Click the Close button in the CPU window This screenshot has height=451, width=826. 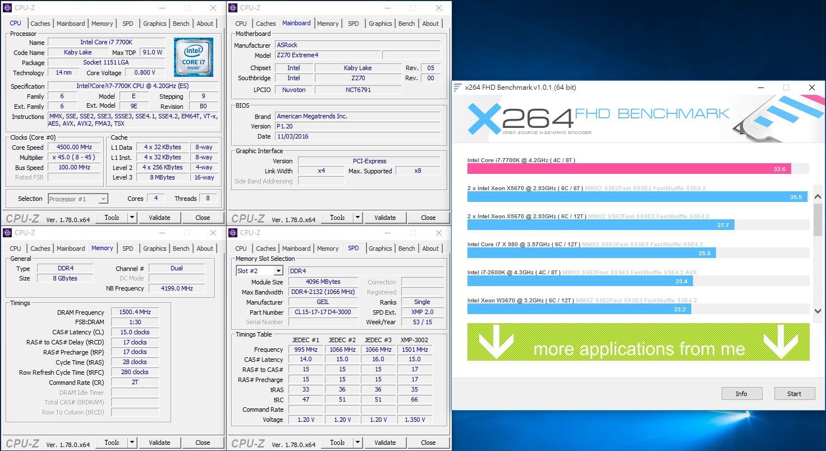point(203,218)
